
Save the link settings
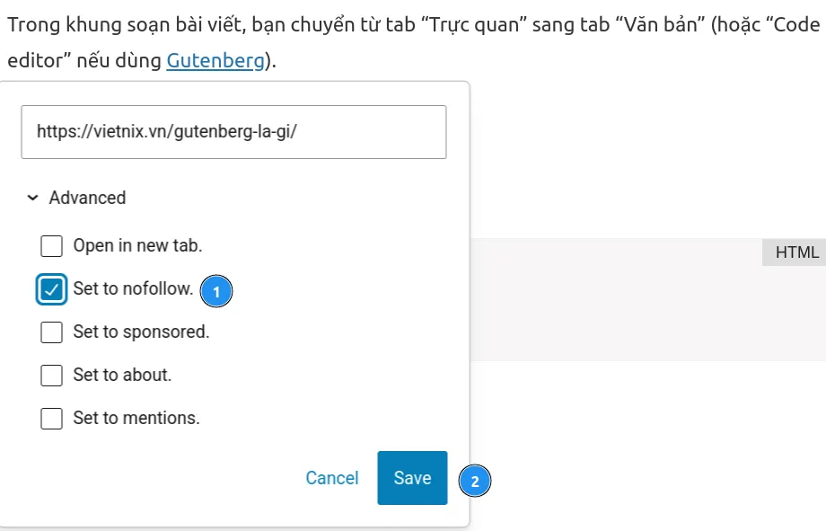tap(412, 478)
